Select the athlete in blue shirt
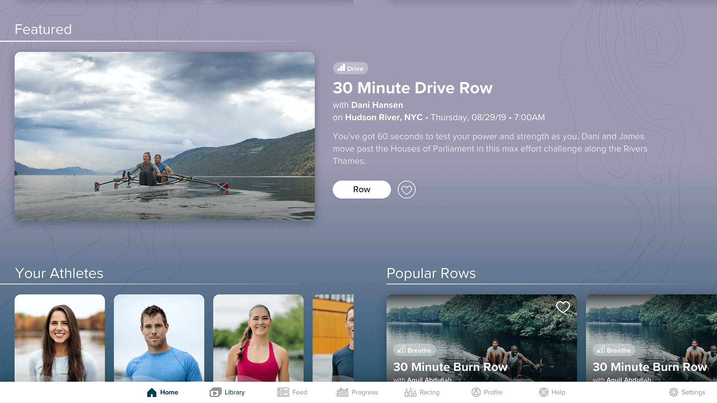717x403 pixels. (159, 338)
